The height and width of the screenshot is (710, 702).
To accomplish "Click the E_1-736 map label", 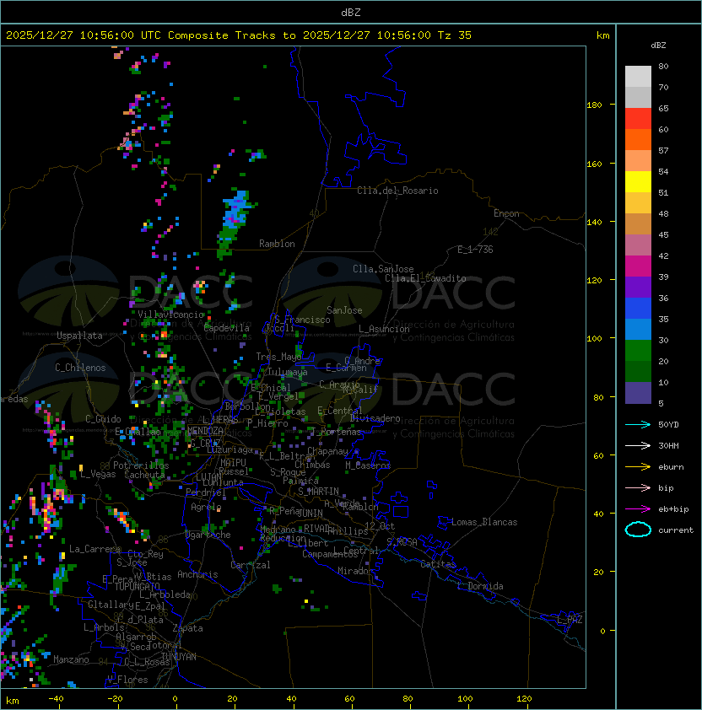I will pos(475,250).
